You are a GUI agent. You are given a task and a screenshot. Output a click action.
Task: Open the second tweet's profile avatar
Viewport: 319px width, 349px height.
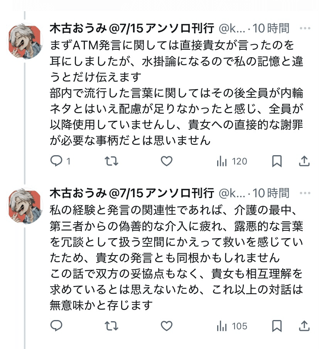(25, 207)
